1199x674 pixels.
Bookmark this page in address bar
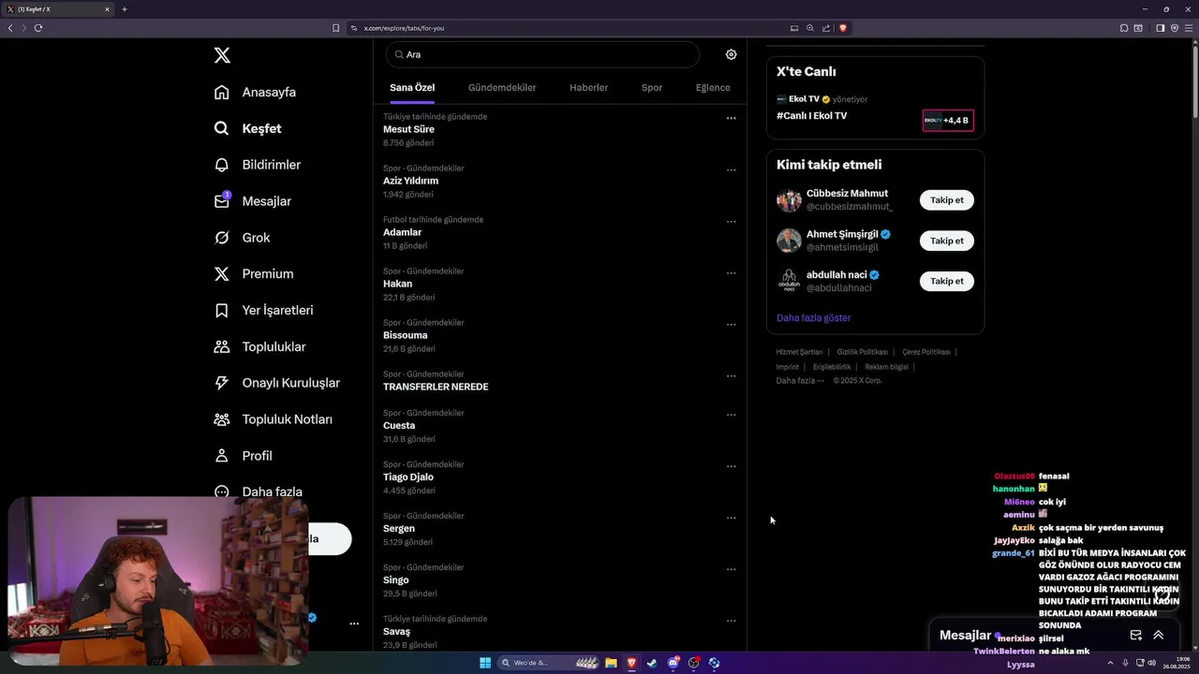335,28
